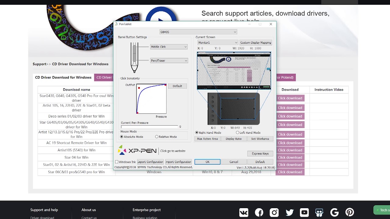Click download for Star G640S/03/06 driver row
The image size is (390, 219).
coord(290,125)
